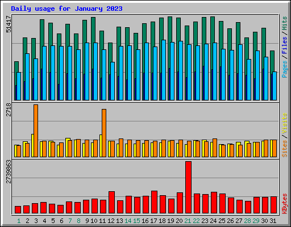Click the cyan Pages bar for day 18
The height and width of the screenshot is (227, 291).
164,70
